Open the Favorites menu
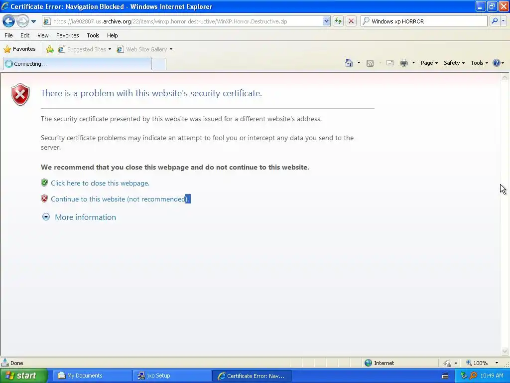 pos(68,35)
